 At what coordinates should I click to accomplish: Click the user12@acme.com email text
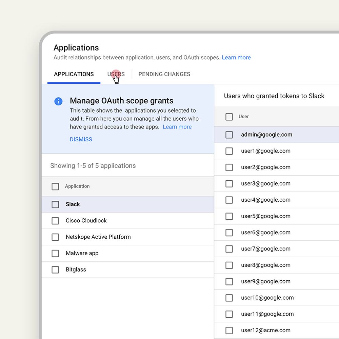[266, 330]
